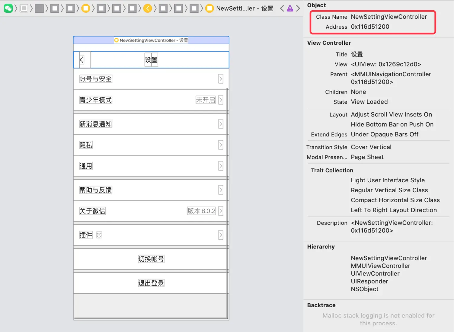Select the Class Name value NewSettingViewController

point(389,17)
